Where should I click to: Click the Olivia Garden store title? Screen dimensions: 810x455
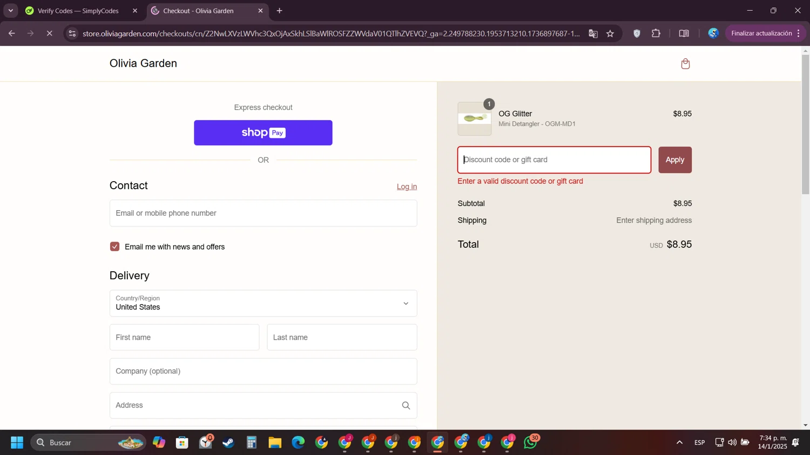(x=143, y=63)
